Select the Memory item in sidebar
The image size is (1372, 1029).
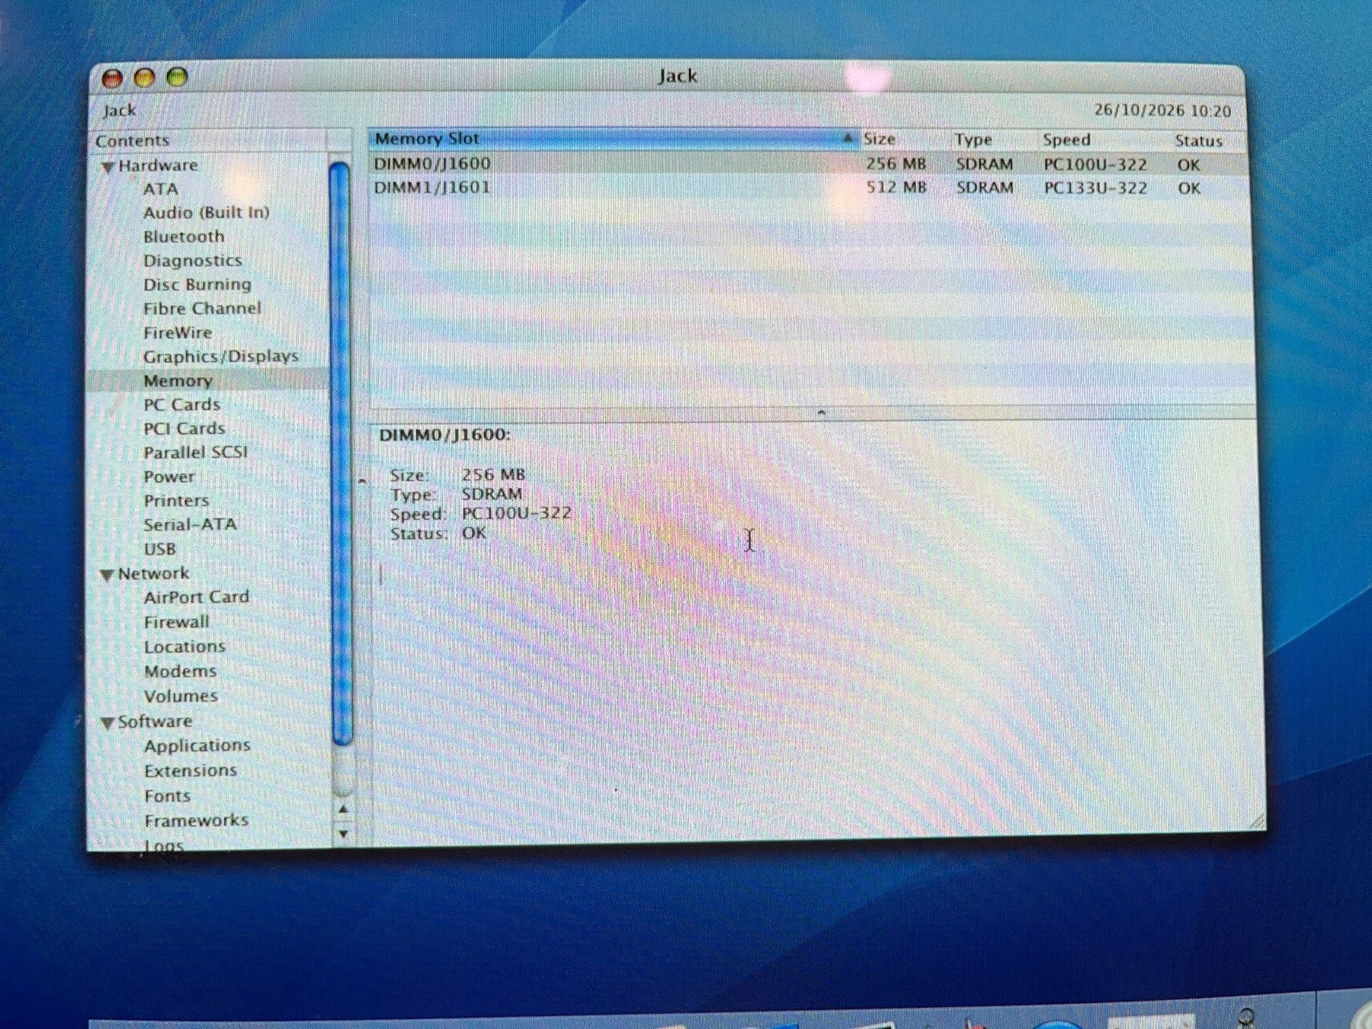178,381
